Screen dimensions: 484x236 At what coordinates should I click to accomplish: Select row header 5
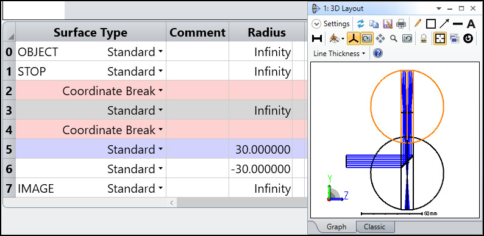pos(9,149)
